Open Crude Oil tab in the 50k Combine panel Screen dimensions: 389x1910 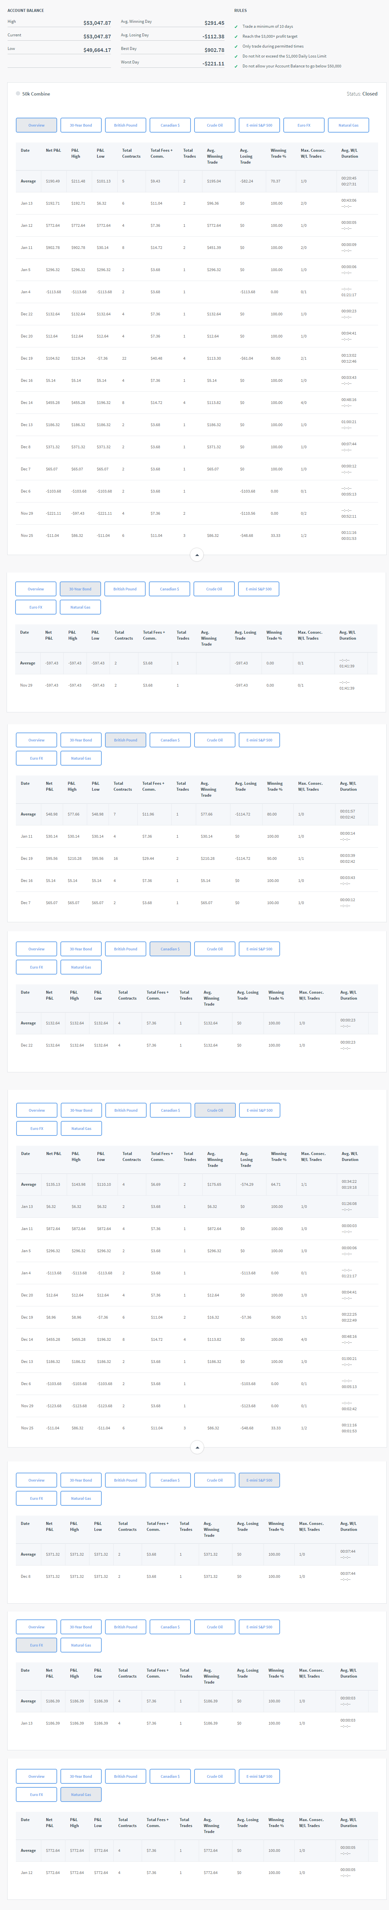point(215,125)
